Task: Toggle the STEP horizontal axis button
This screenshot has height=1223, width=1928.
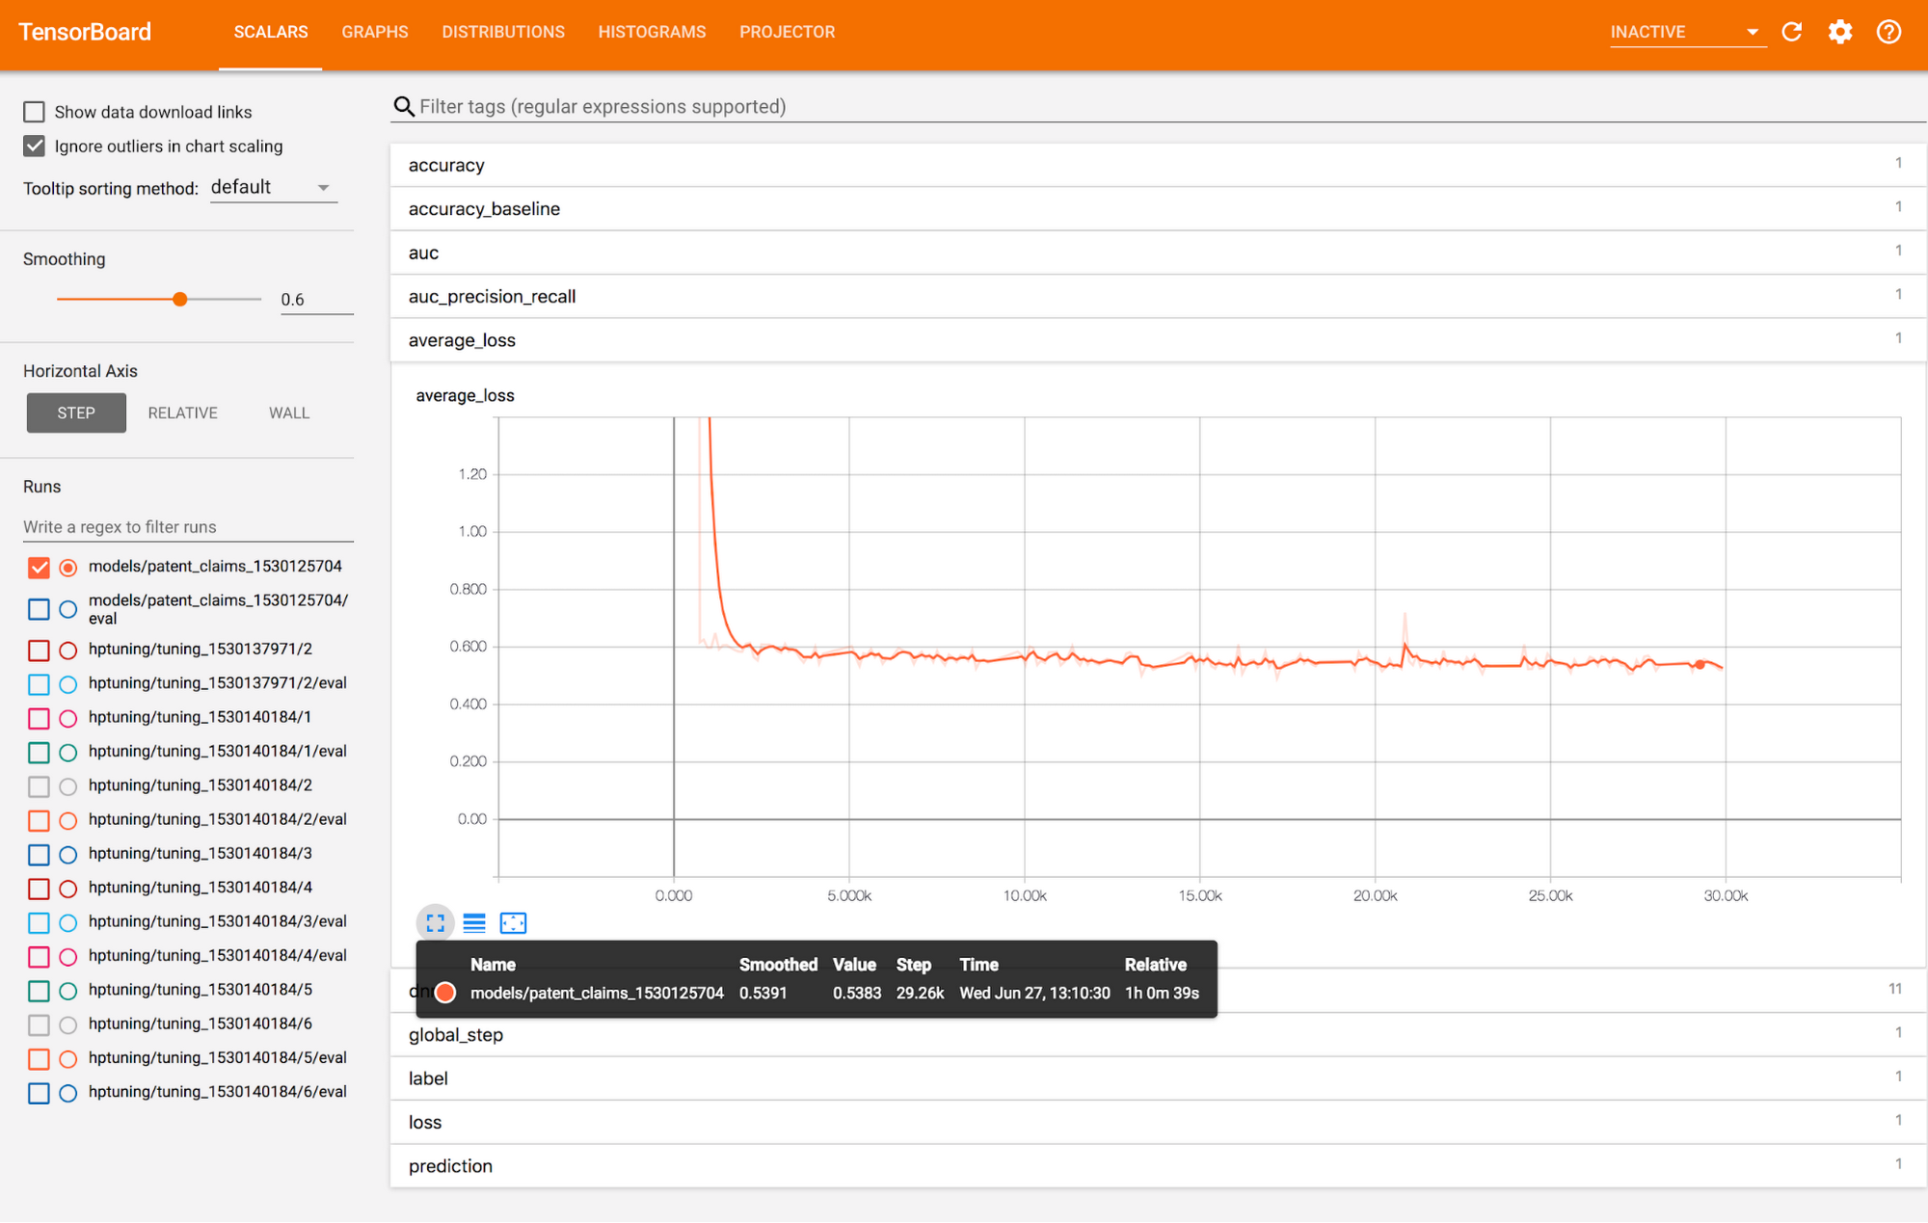Action: click(x=73, y=412)
